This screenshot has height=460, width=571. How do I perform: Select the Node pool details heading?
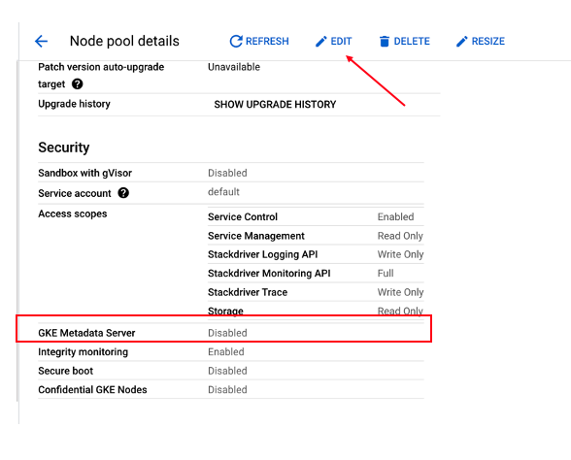click(124, 41)
